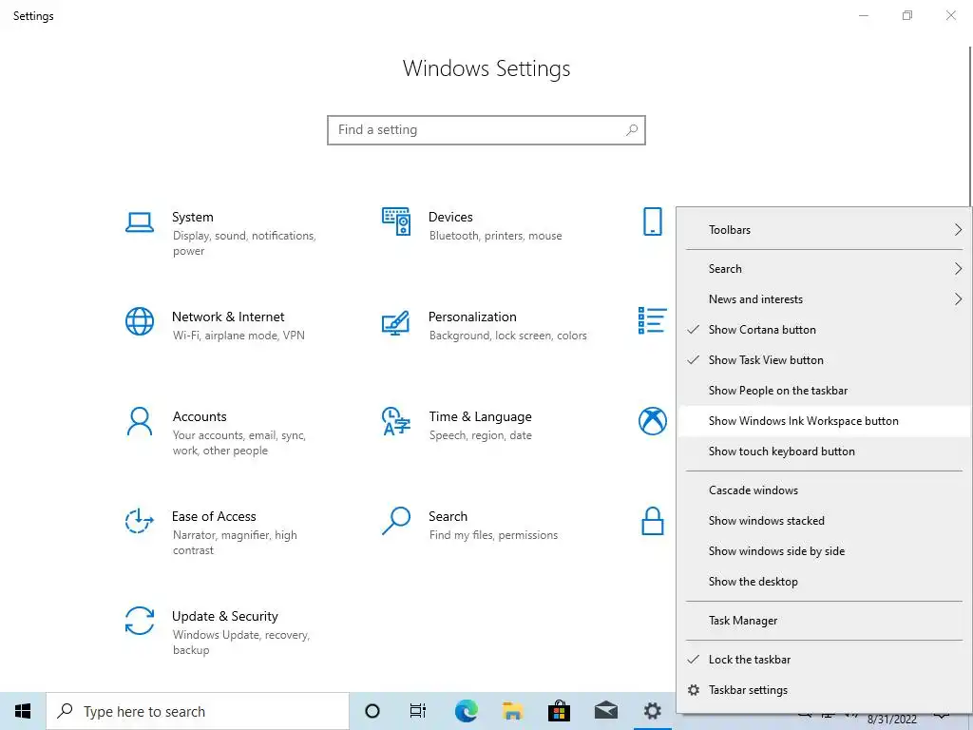Open the Windows Start button
The image size is (973, 730).
point(23,711)
